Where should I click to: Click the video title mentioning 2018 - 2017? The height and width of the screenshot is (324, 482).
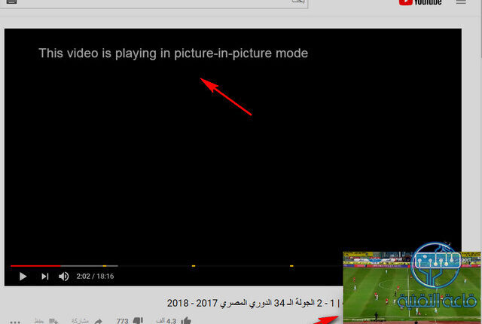255,303
